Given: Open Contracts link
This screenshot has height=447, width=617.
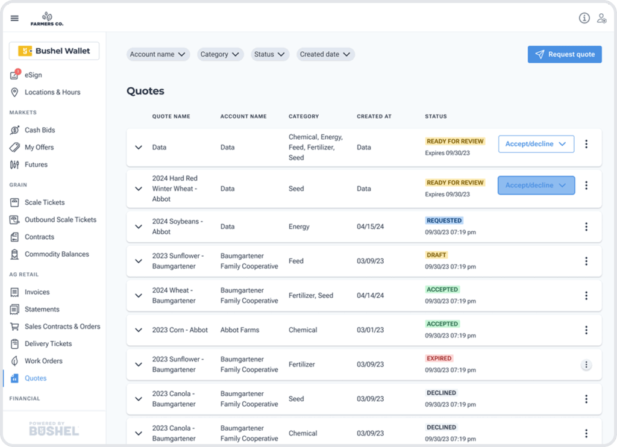Looking at the screenshot, I should click(x=39, y=237).
